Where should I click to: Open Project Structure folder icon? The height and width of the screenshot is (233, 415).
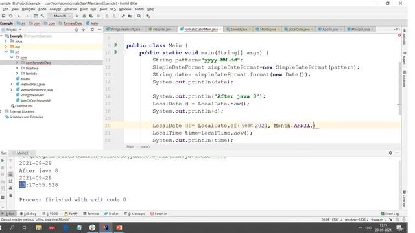tap(130, 16)
